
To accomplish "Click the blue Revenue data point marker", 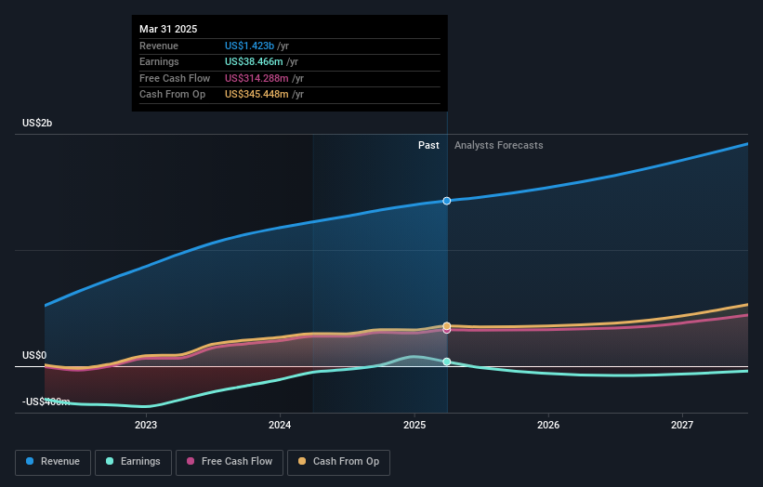I will click(447, 201).
